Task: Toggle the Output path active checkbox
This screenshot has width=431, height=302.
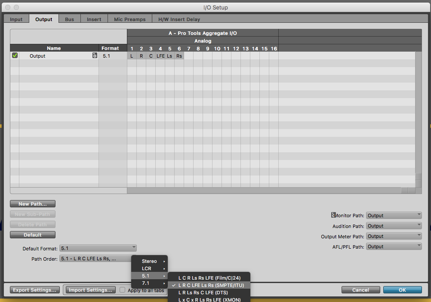Action: (15, 55)
